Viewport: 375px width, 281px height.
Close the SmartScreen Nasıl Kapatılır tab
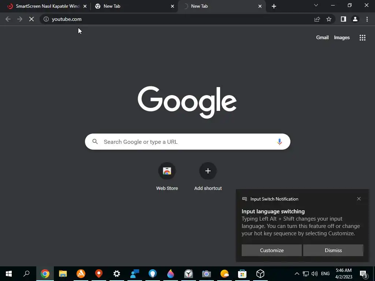click(x=85, y=6)
